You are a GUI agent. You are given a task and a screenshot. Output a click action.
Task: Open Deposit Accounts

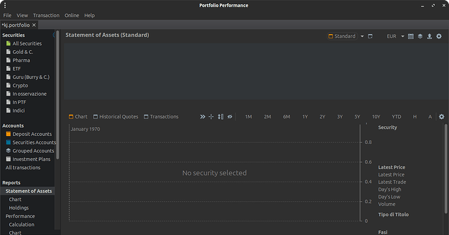point(32,134)
